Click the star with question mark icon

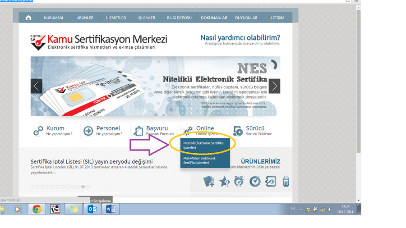point(224,181)
